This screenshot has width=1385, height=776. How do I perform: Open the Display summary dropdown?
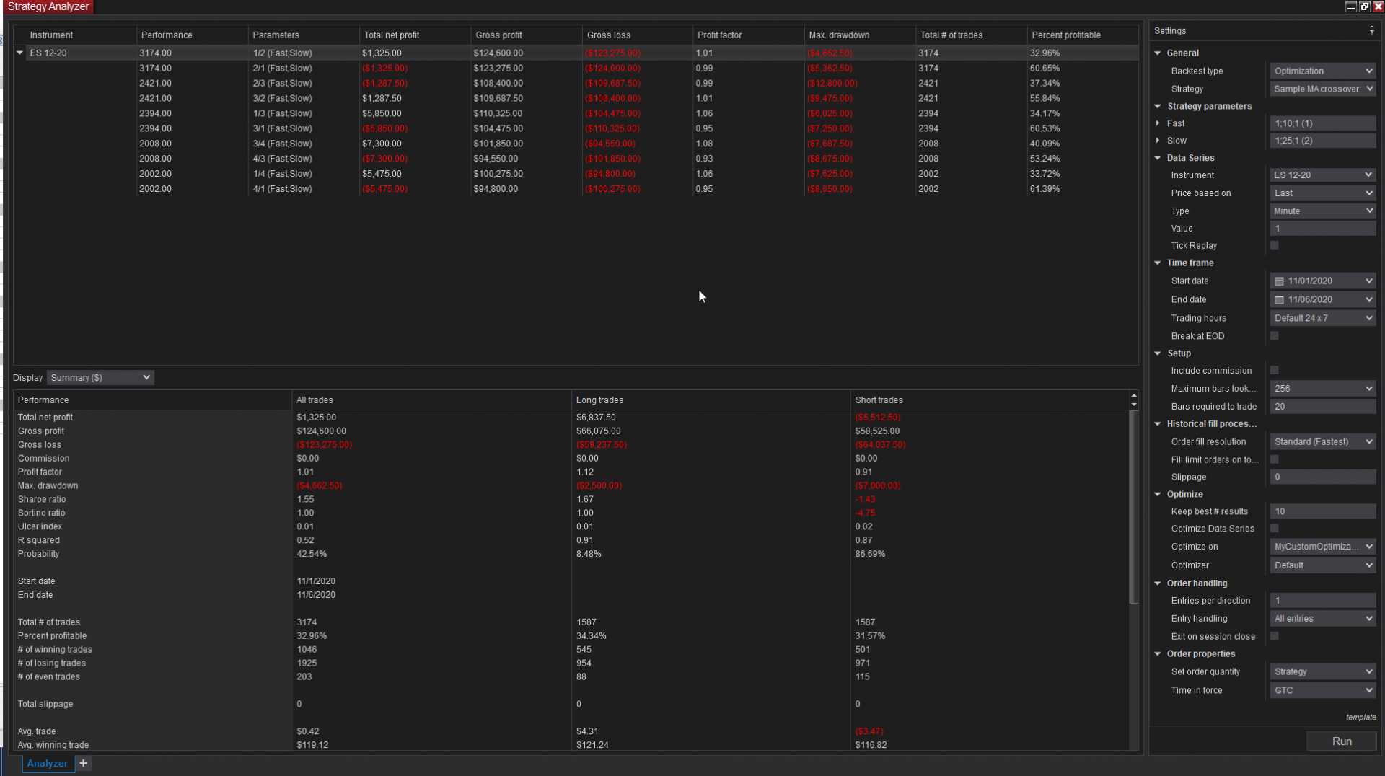coord(100,378)
